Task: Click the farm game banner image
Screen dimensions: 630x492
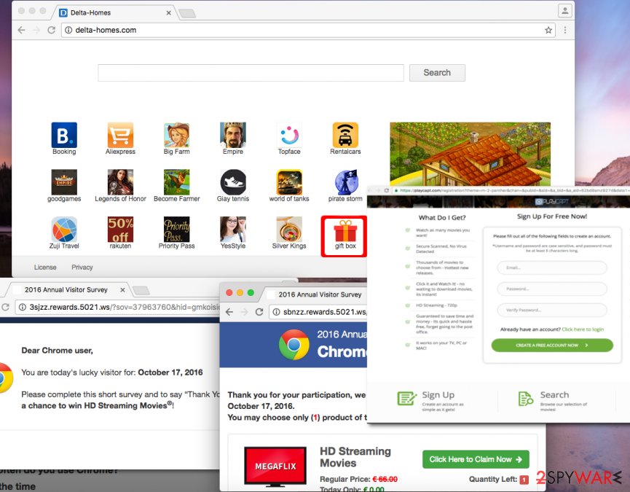Action: pos(470,154)
